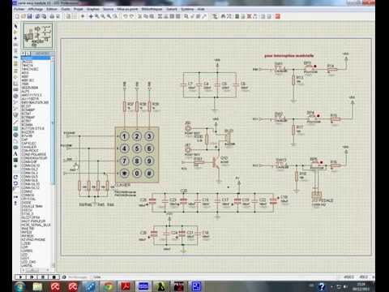Viewport: 389px width, 292px height.
Task: Step the simulation one frame
Action: (x=32, y=277)
